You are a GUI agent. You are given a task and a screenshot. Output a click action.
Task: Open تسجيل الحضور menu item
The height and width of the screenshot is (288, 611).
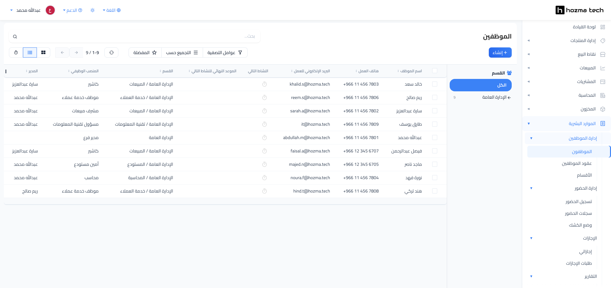579,202
